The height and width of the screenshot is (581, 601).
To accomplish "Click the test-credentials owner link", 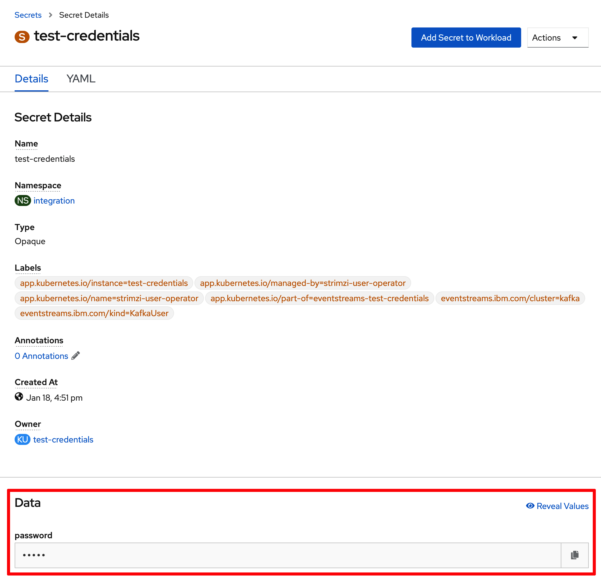I will click(x=63, y=440).
